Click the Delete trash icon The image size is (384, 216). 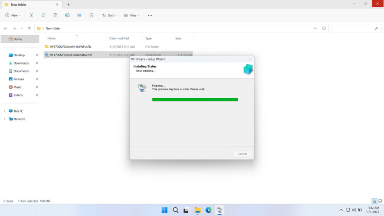[x=91, y=15]
